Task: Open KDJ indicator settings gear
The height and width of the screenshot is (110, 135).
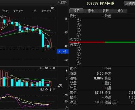Action: (x=46, y=90)
